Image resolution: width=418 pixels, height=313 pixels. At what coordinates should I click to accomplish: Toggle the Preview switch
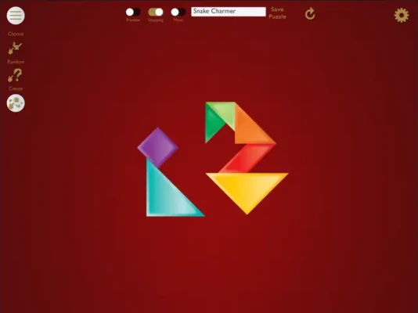point(133,12)
